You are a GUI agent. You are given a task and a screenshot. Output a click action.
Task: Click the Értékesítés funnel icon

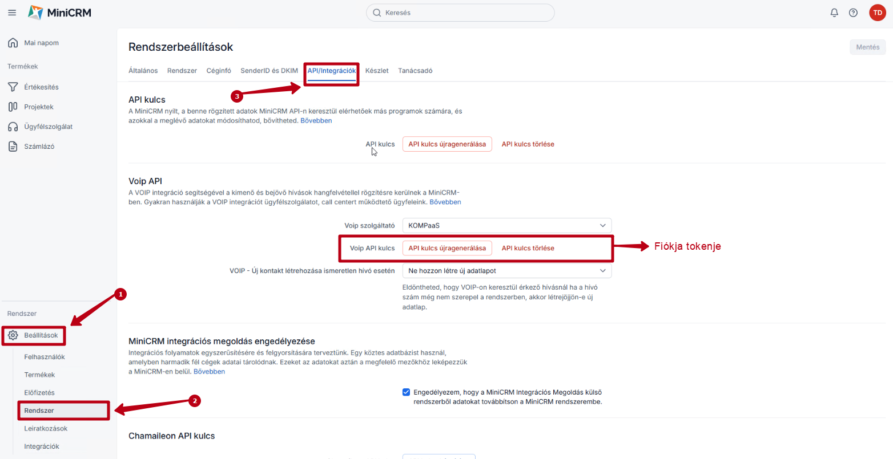(x=13, y=87)
